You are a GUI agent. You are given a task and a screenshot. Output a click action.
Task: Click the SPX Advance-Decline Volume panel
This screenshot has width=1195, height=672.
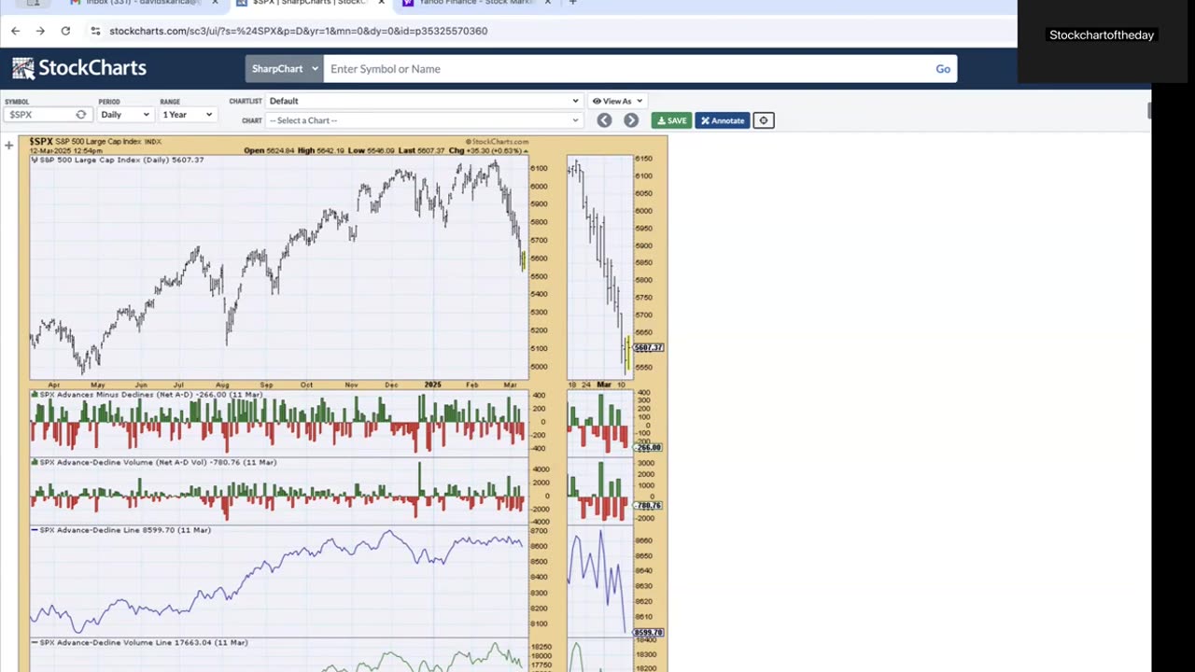(278, 491)
